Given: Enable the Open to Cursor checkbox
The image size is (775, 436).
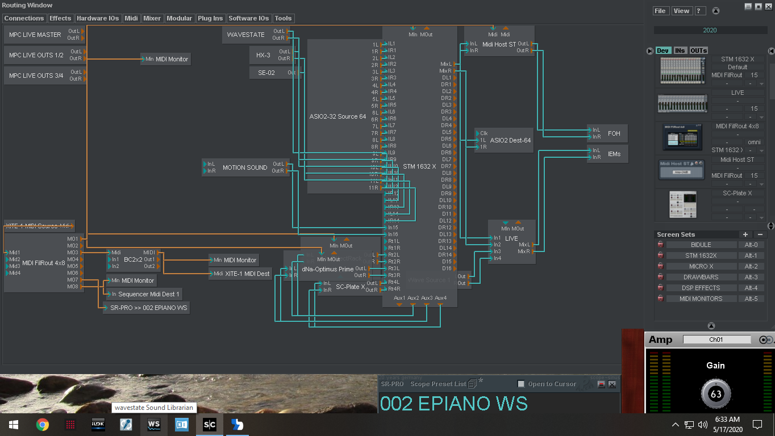Looking at the screenshot, I should coord(521,384).
